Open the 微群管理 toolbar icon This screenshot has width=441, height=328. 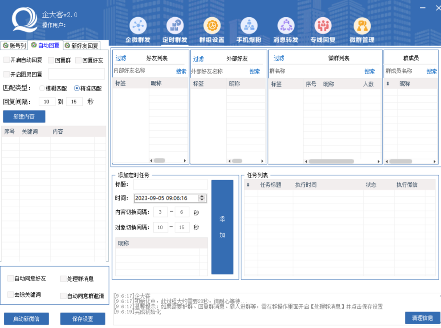pyautogui.click(x=362, y=26)
